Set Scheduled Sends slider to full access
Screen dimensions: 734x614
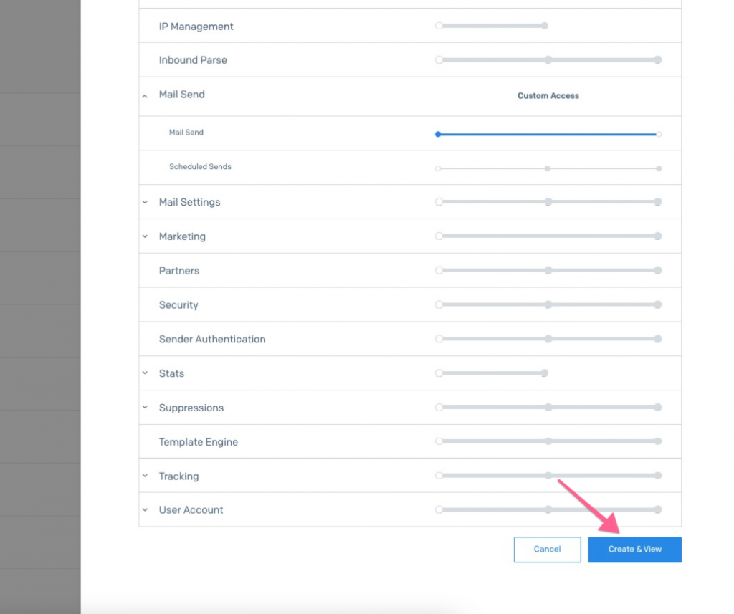pos(659,168)
